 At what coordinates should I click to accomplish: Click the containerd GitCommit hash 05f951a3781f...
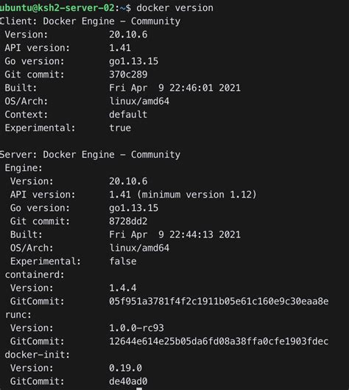[x=219, y=302]
